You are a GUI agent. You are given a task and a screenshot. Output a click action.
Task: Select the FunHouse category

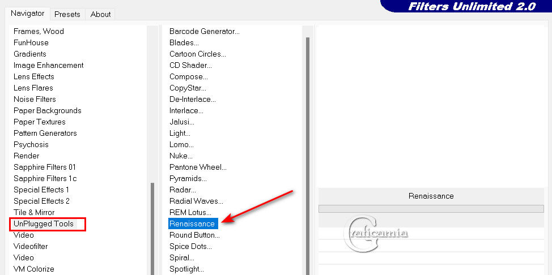[31, 42]
